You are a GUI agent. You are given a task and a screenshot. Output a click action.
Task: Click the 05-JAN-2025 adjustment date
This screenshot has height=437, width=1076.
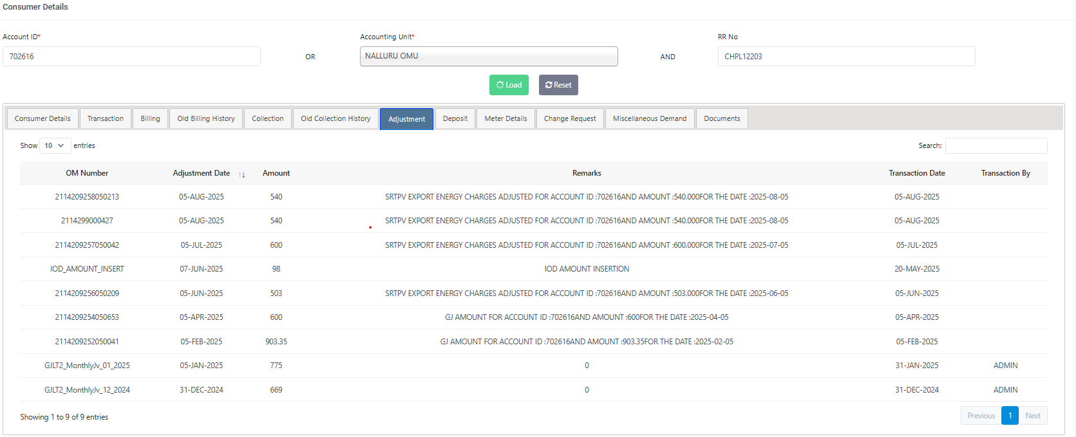tap(202, 366)
